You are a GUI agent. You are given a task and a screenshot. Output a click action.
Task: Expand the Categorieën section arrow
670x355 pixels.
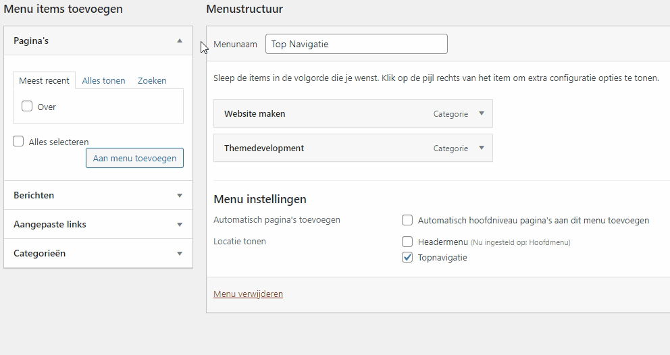(x=180, y=254)
